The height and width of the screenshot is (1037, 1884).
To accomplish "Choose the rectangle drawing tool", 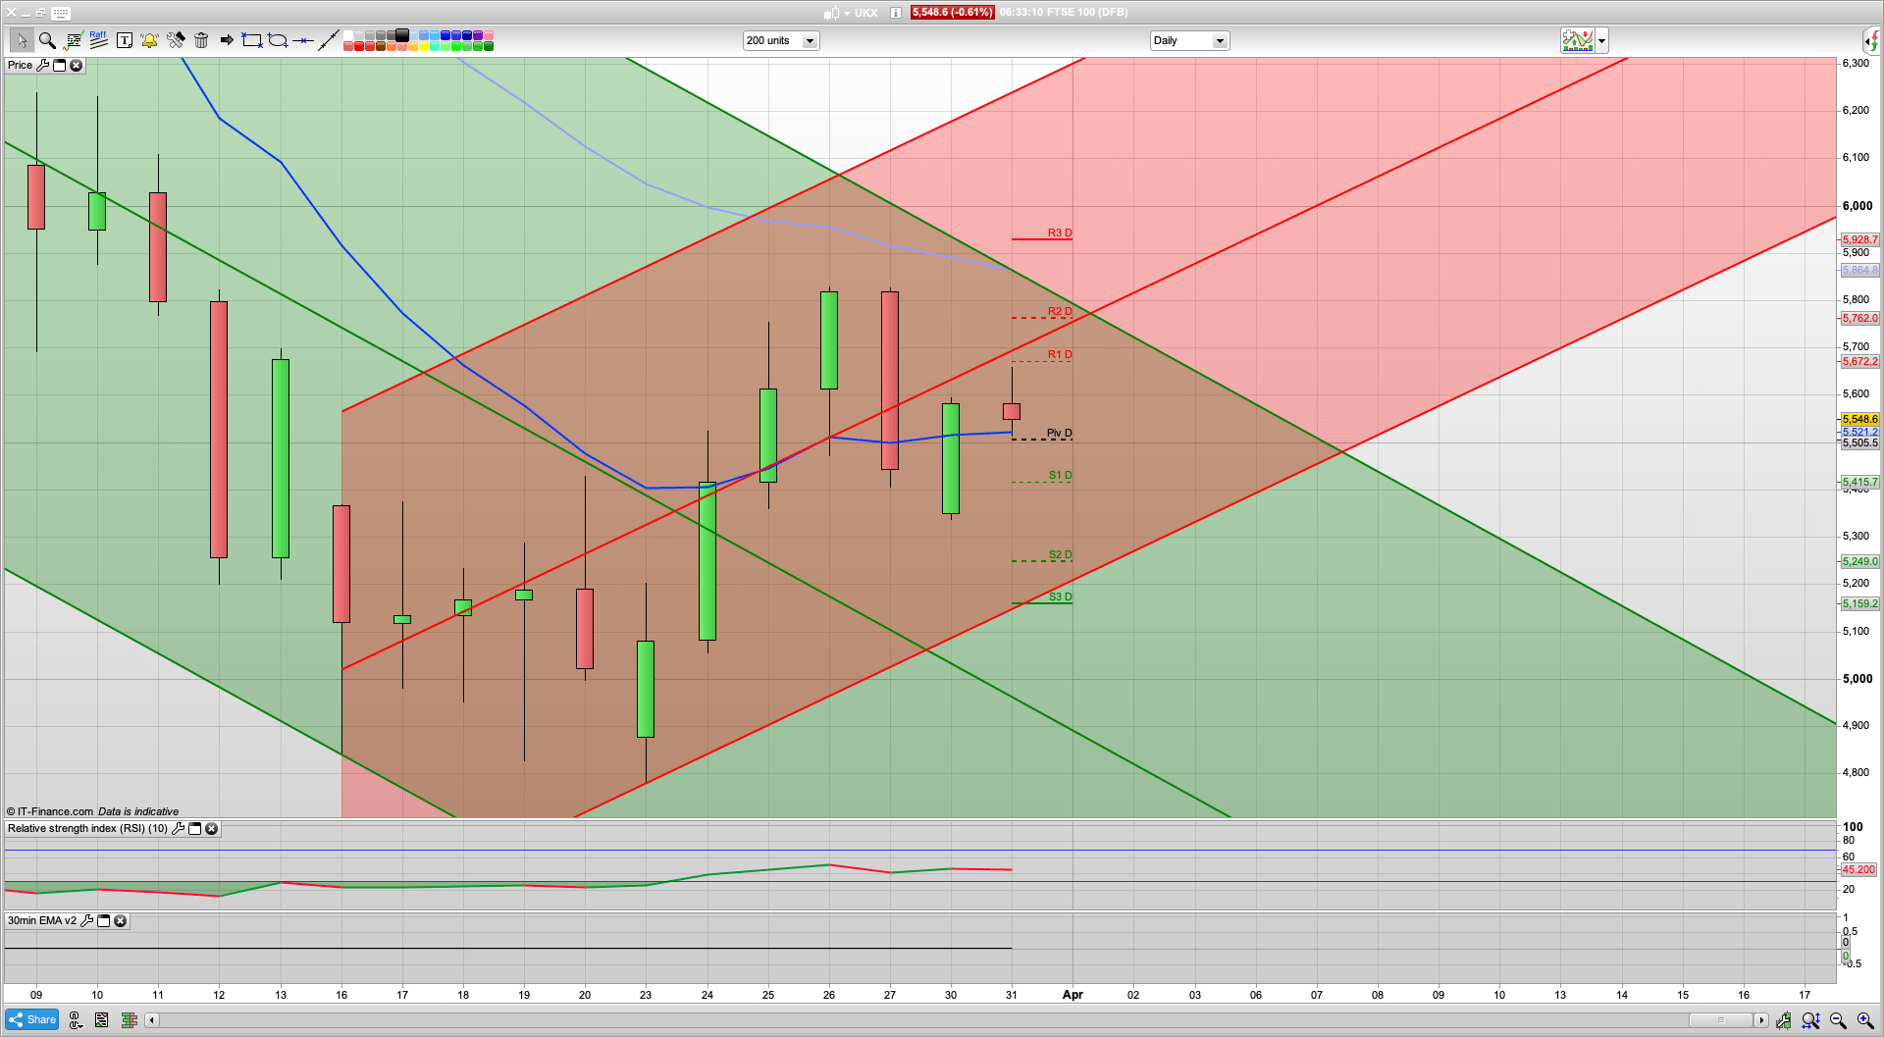I will click(x=252, y=40).
